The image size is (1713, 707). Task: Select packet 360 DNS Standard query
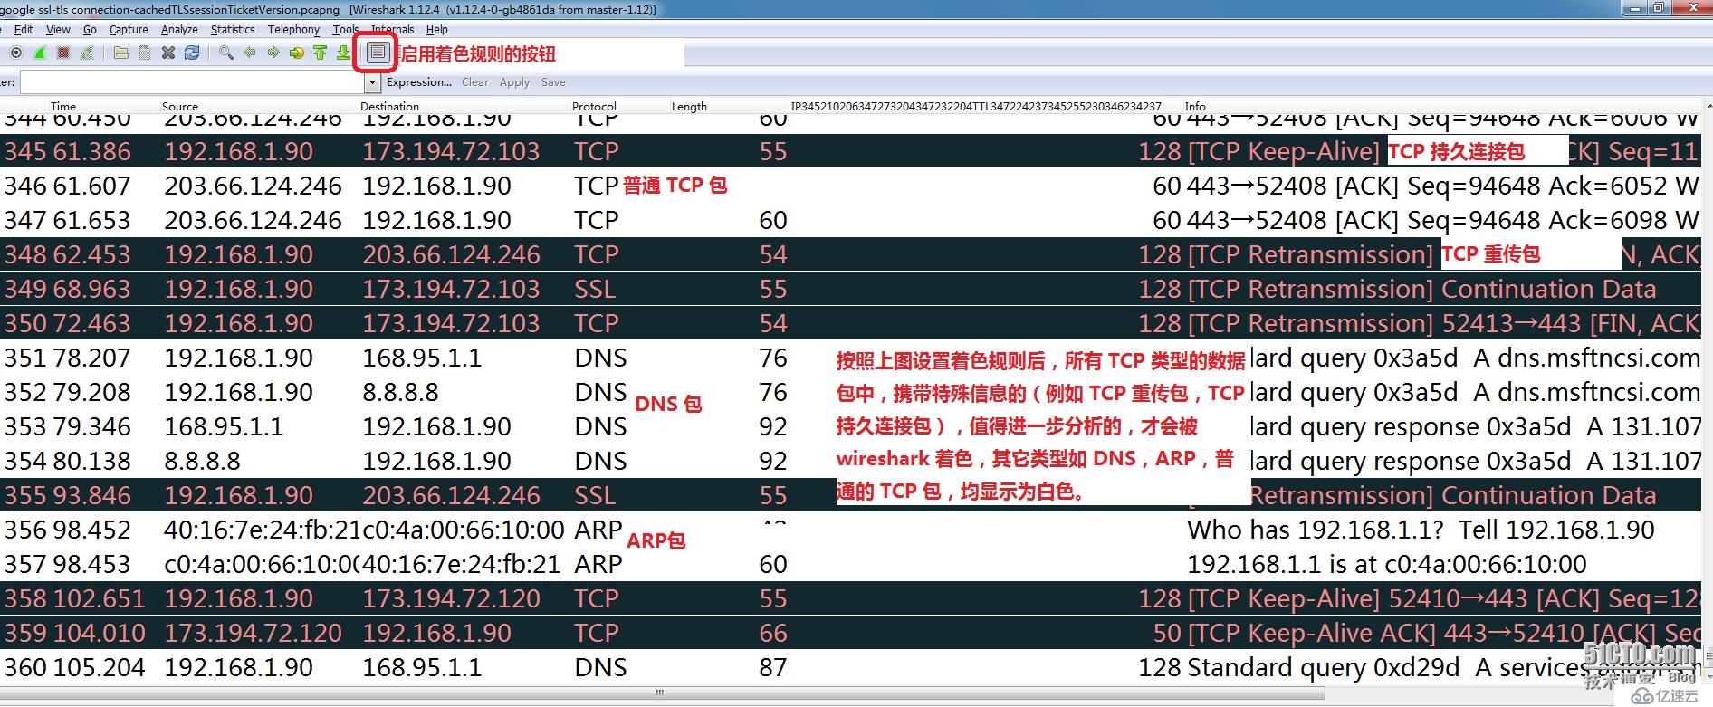(x=851, y=667)
